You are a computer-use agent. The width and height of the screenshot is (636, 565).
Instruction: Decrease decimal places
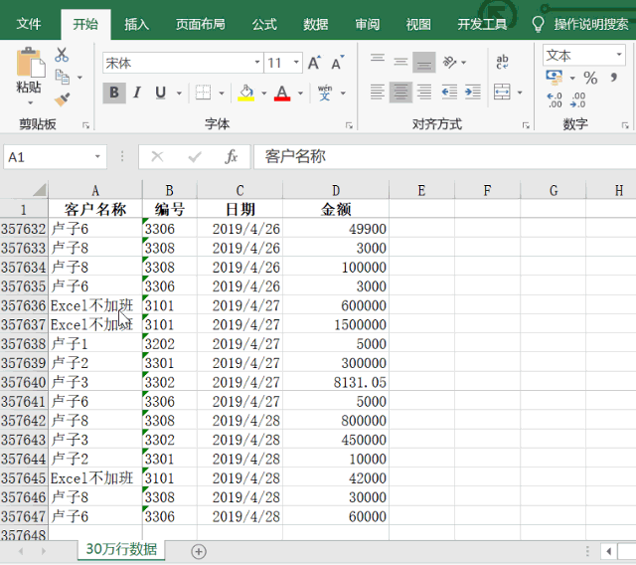[x=577, y=99]
